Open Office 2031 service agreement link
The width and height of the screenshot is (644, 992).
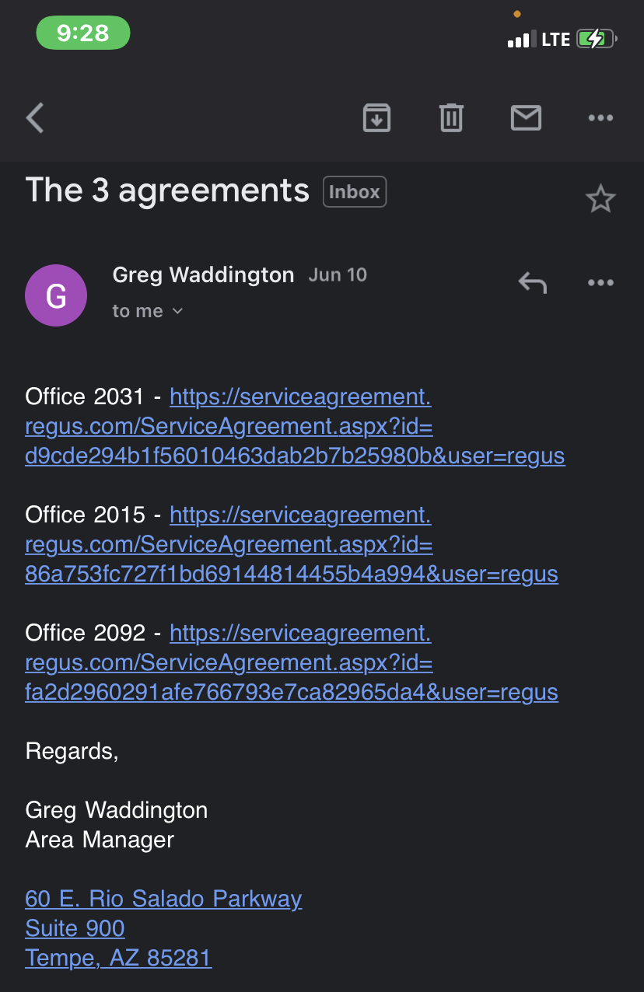[x=294, y=427]
